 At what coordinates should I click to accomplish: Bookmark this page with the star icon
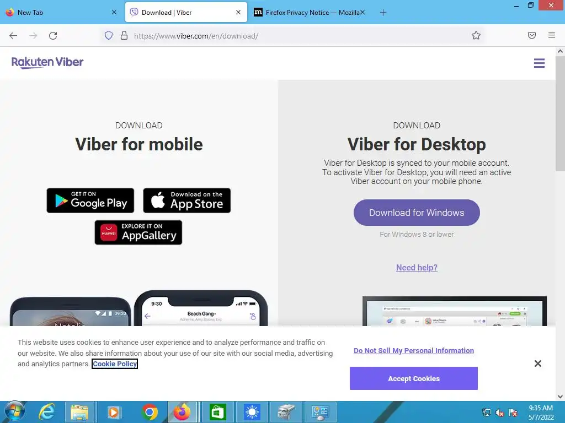[476, 35]
